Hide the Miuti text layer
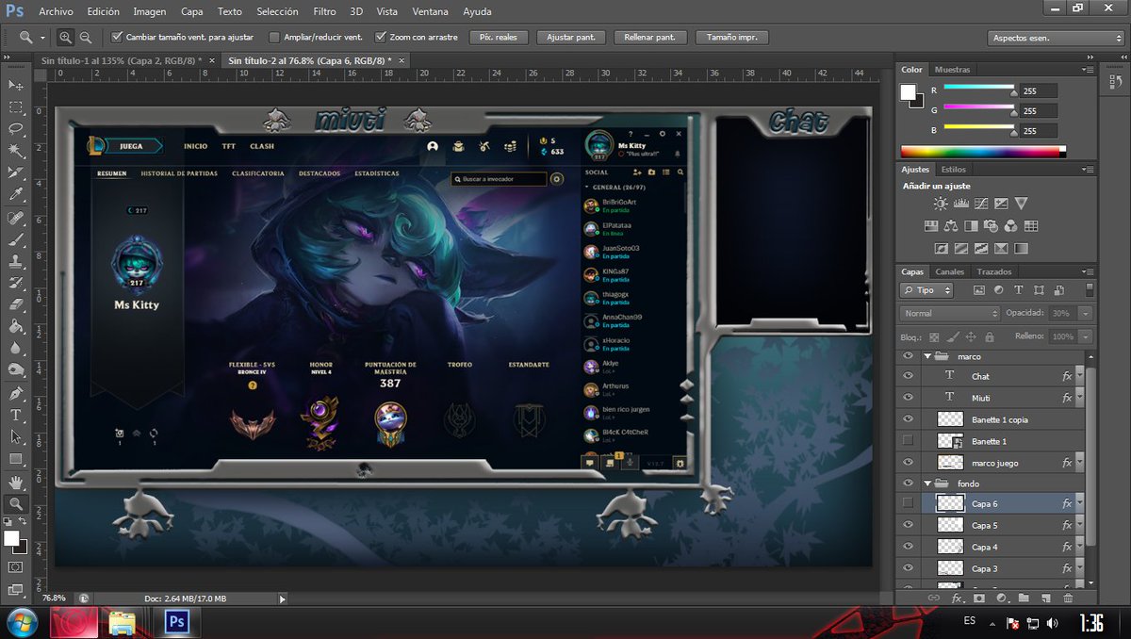Image resolution: width=1131 pixels, height=639 pixels. coord(908,397)
